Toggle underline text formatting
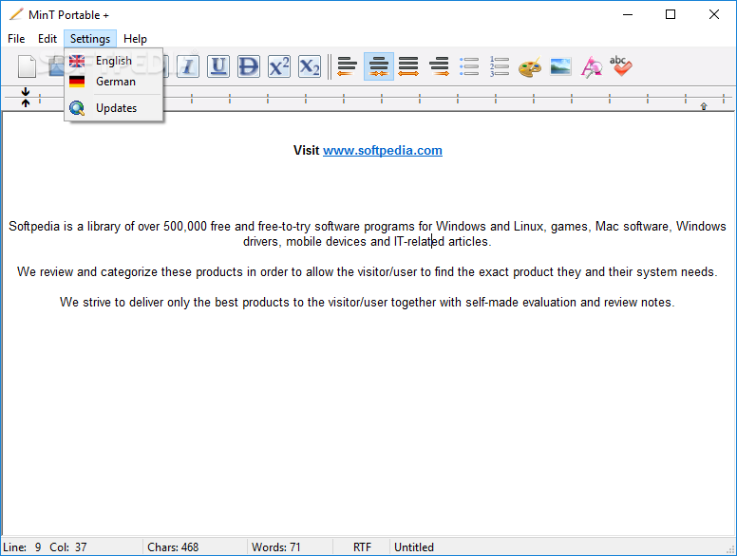Image resolution: width=737 pixels, height=556 pixels. tap(218, 66)
